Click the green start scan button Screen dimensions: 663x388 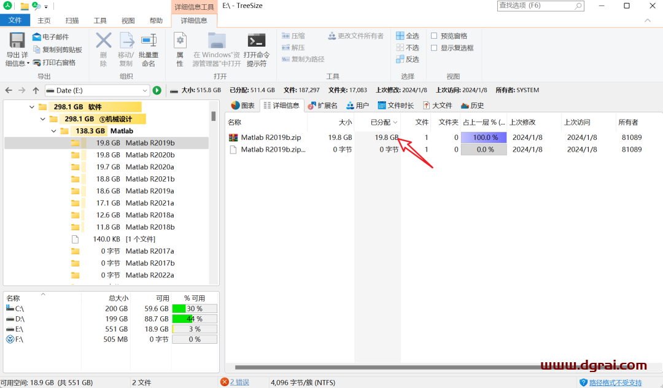[157, 90]
